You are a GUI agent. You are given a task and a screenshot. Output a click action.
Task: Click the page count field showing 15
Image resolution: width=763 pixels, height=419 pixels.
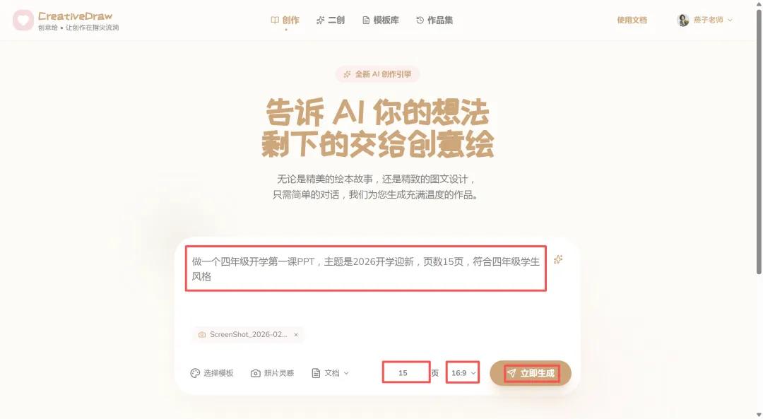(406, 373)
